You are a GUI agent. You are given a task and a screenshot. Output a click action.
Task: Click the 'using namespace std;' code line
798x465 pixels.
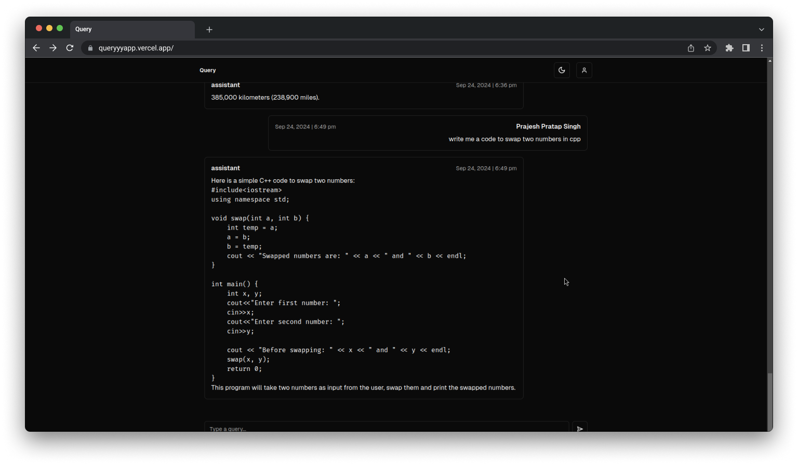click(250, 200)
